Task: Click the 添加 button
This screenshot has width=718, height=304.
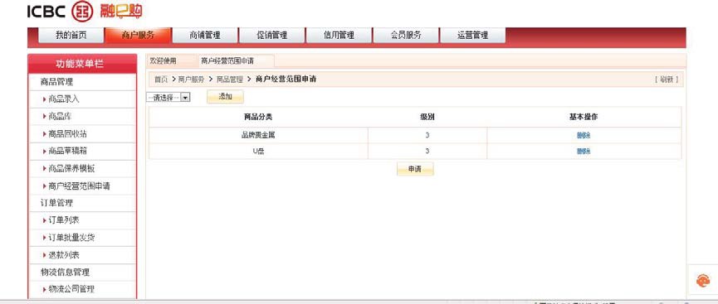Action: 225,96
